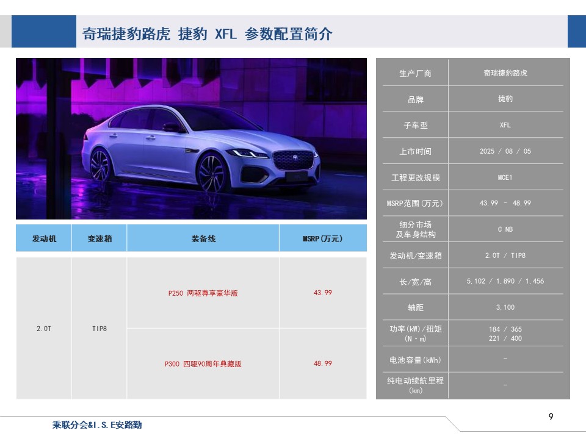The image size is (586, 439).
Task: Click the MSRP(万元) column header
Action: (x=322, y=238)
